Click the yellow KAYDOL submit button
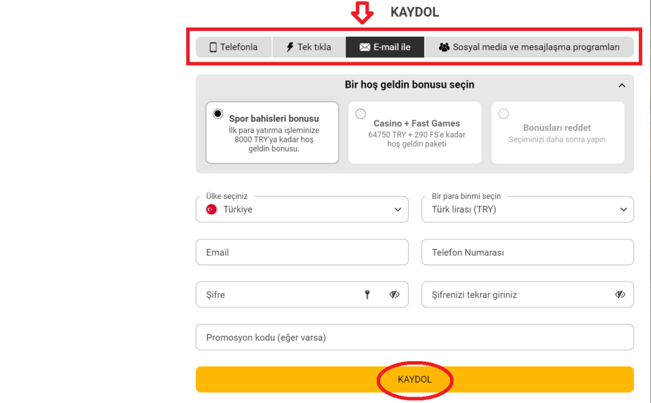The height and width of the screenshot is (403, 651). 415,379
